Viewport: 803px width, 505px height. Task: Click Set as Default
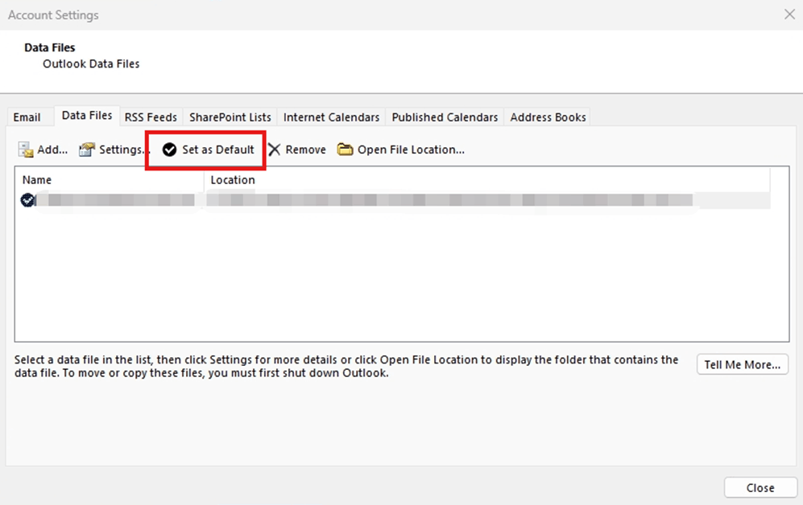coord(208,150)
